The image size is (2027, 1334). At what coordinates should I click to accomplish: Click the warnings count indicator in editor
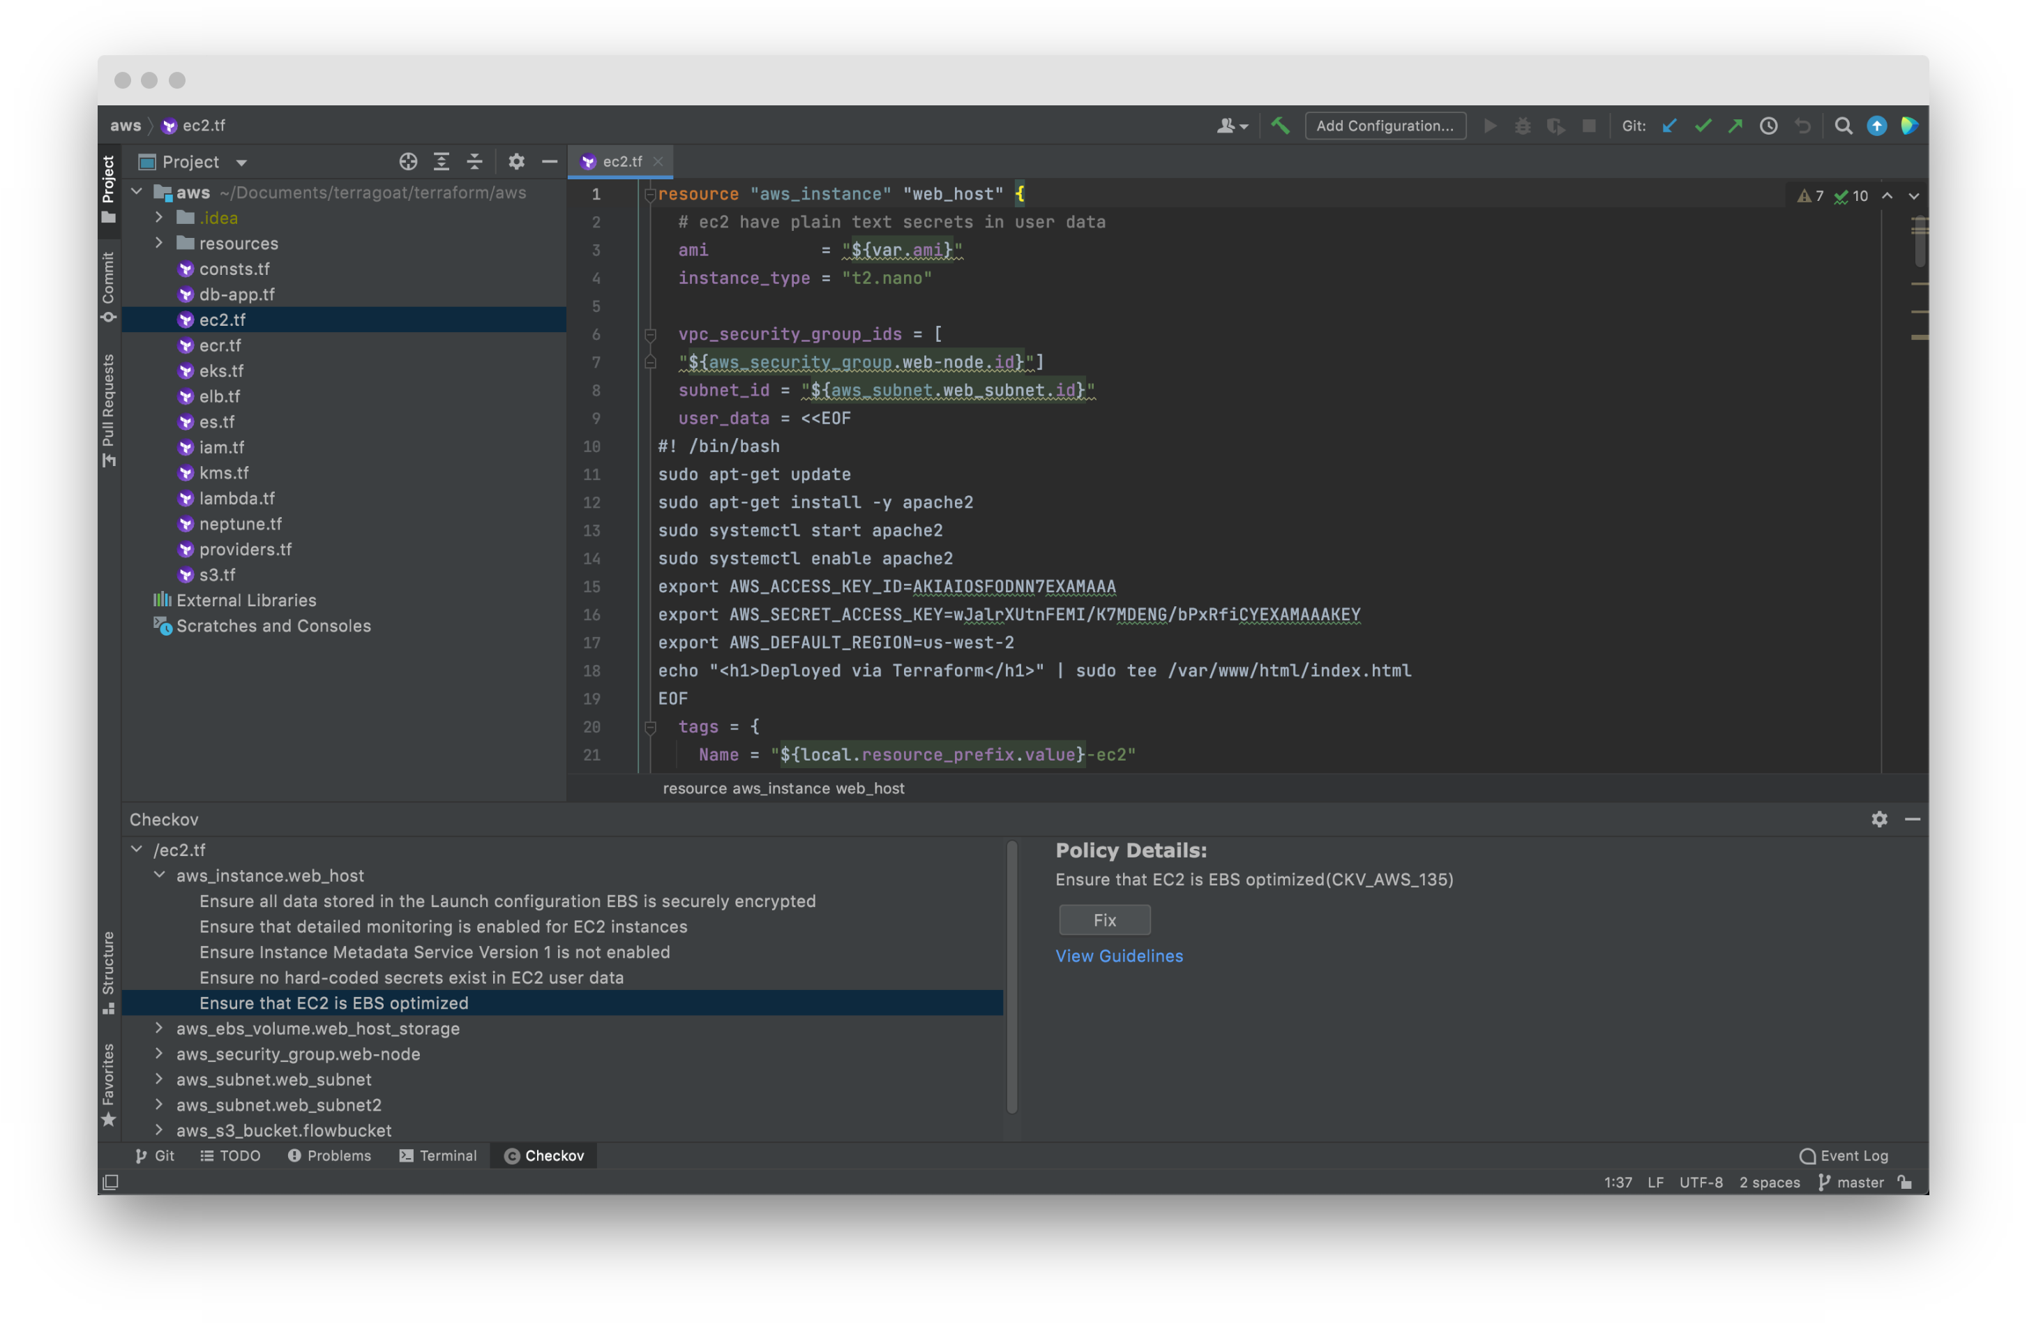[1811, 196]
